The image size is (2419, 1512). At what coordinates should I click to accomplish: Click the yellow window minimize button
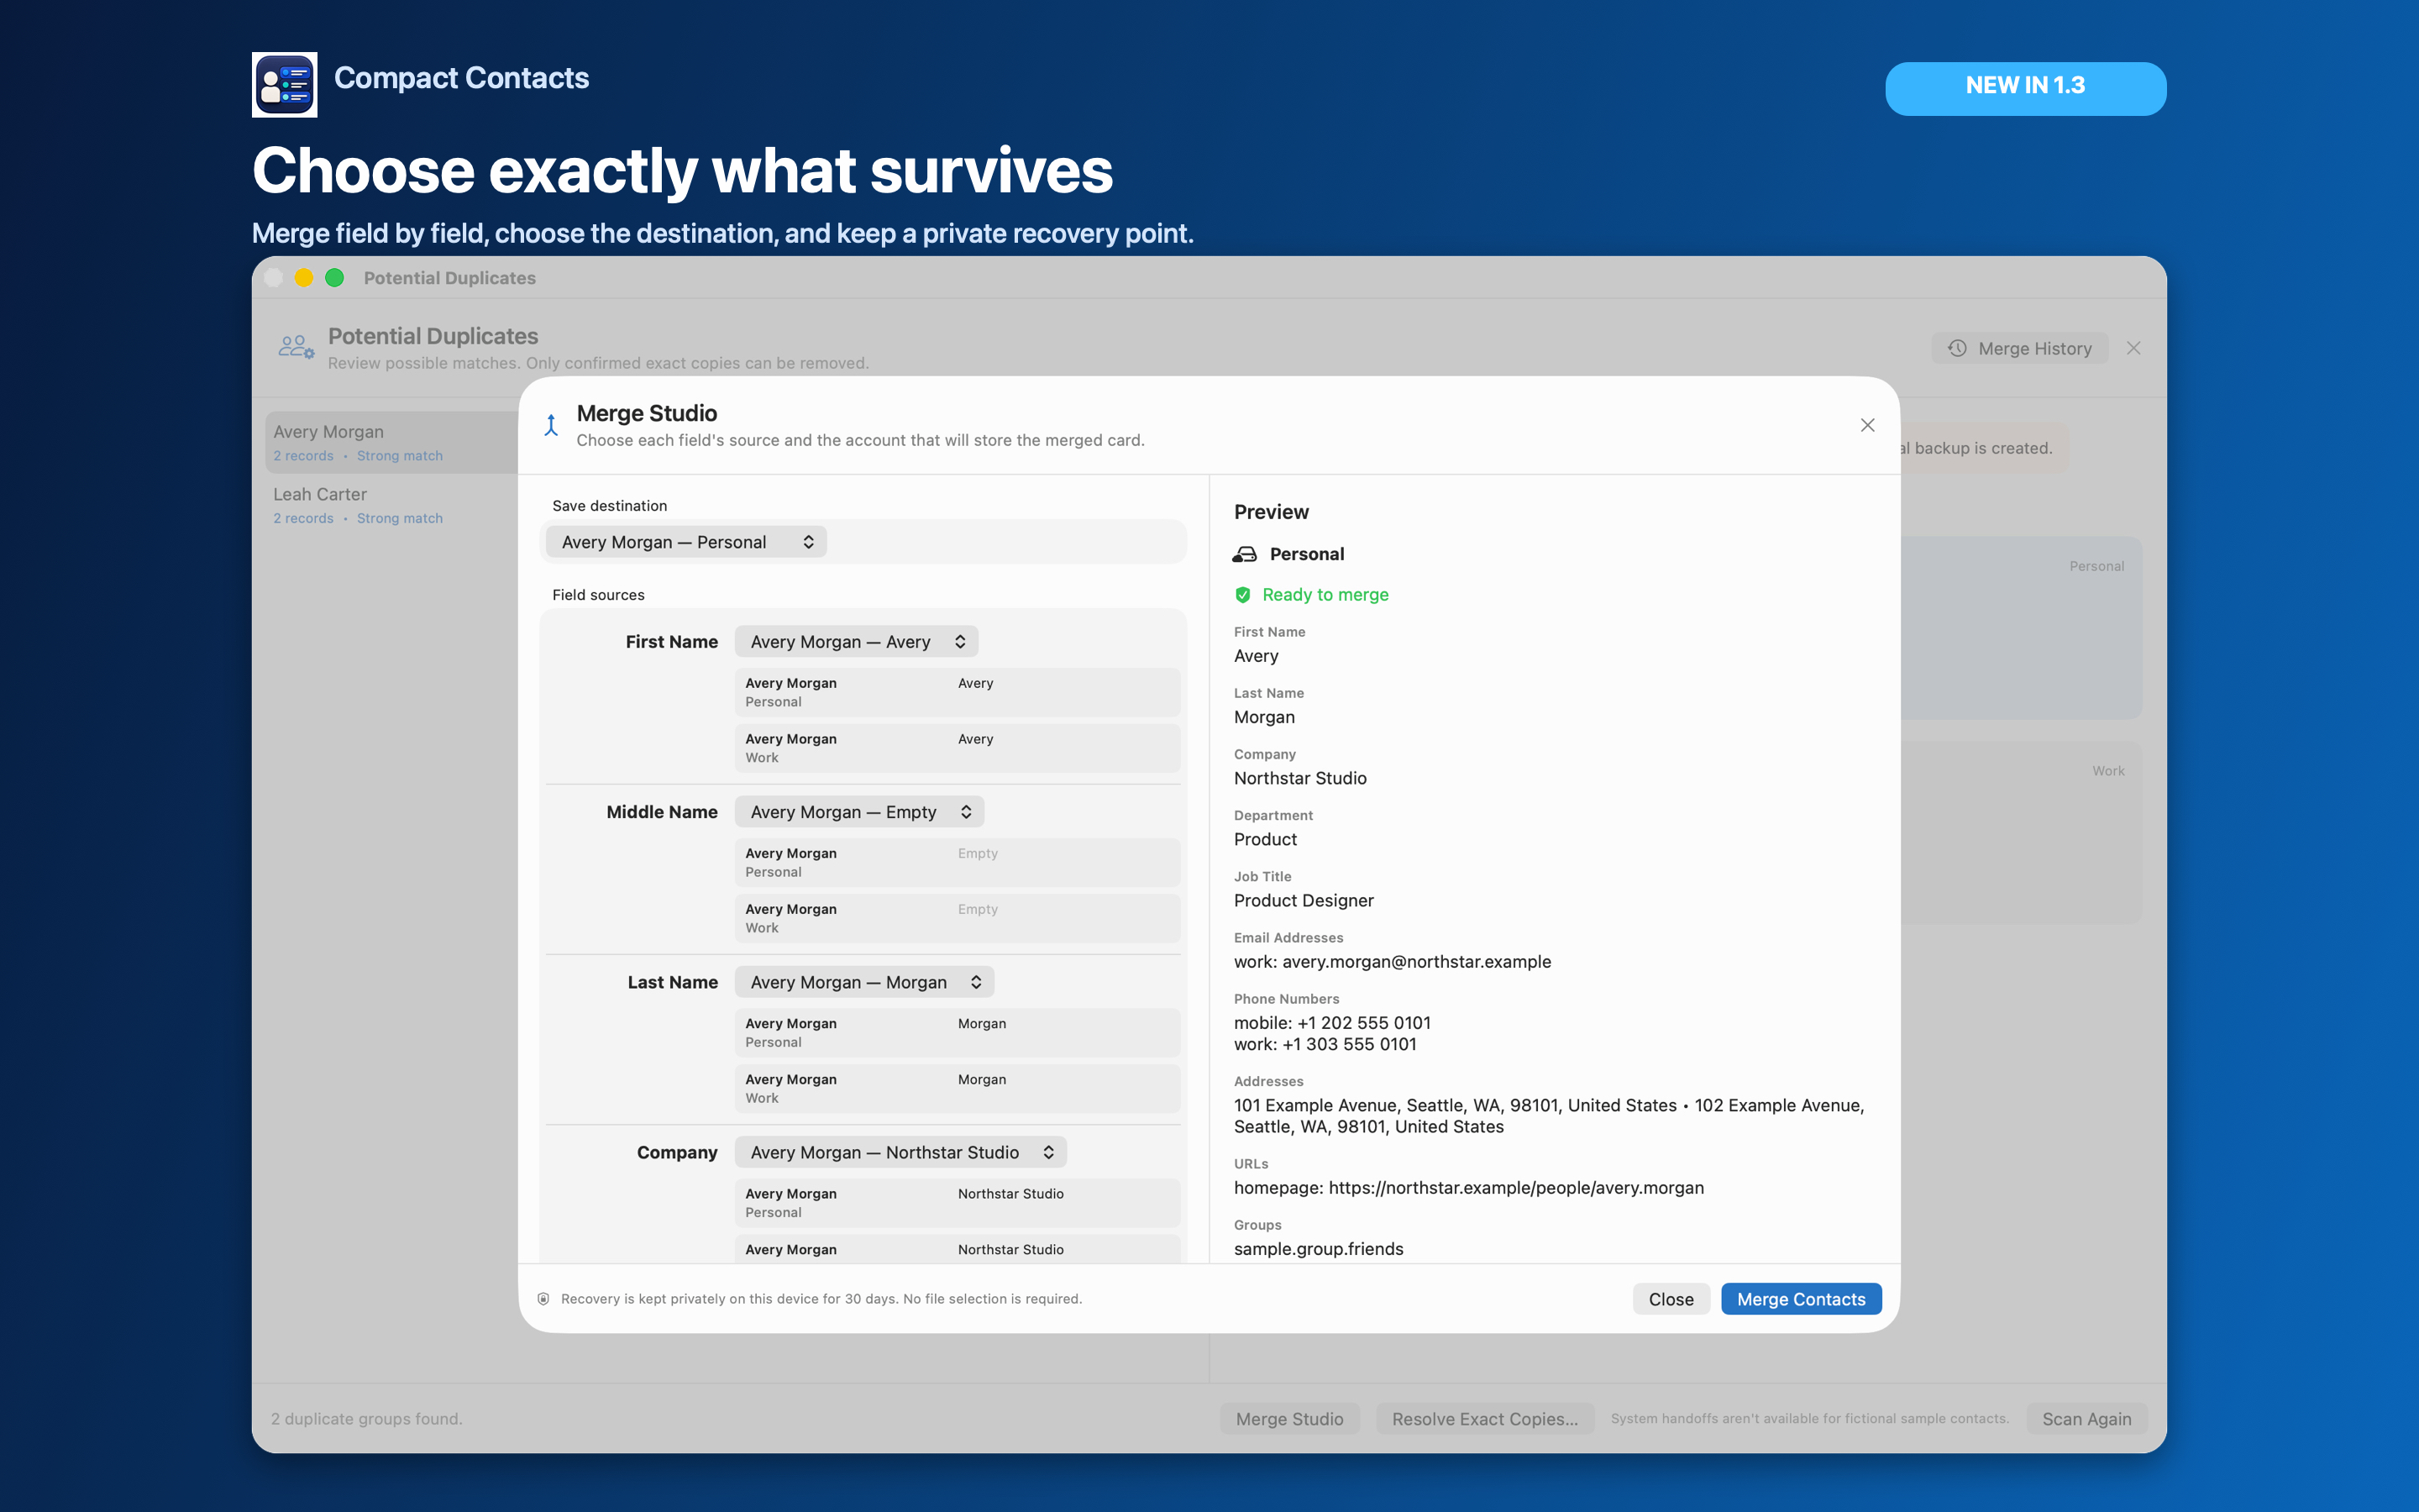pyautogui.click(x=304, y=278)
